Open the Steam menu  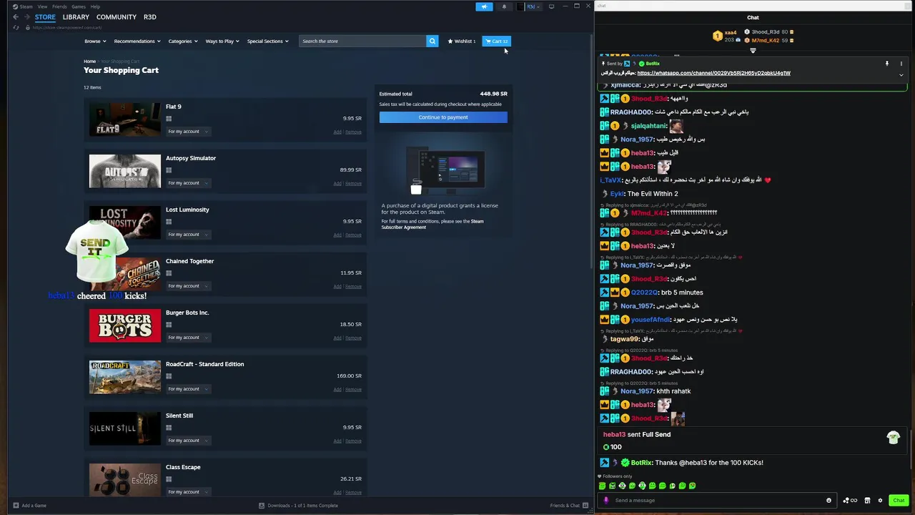click(x=26, y=6)
